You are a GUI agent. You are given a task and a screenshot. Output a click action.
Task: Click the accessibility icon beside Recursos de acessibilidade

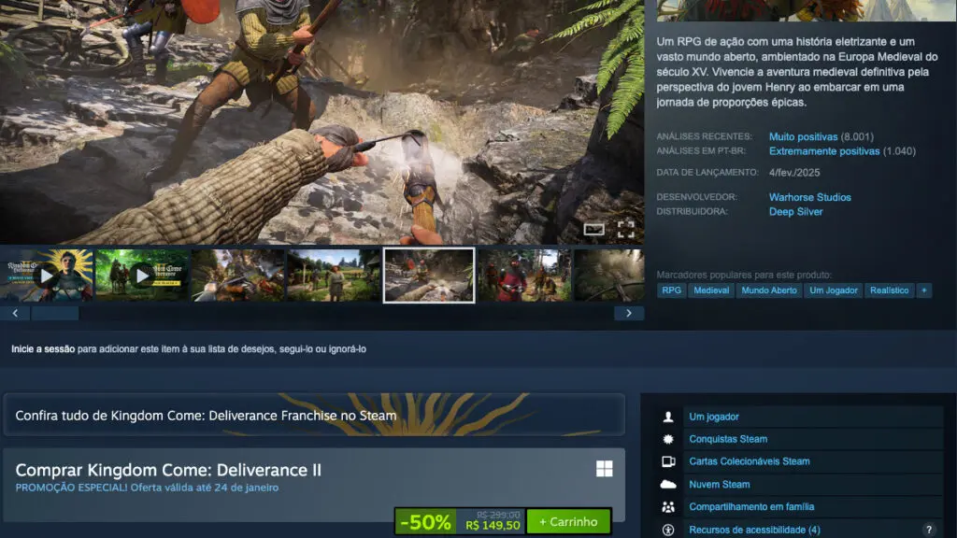click(668, 530)
